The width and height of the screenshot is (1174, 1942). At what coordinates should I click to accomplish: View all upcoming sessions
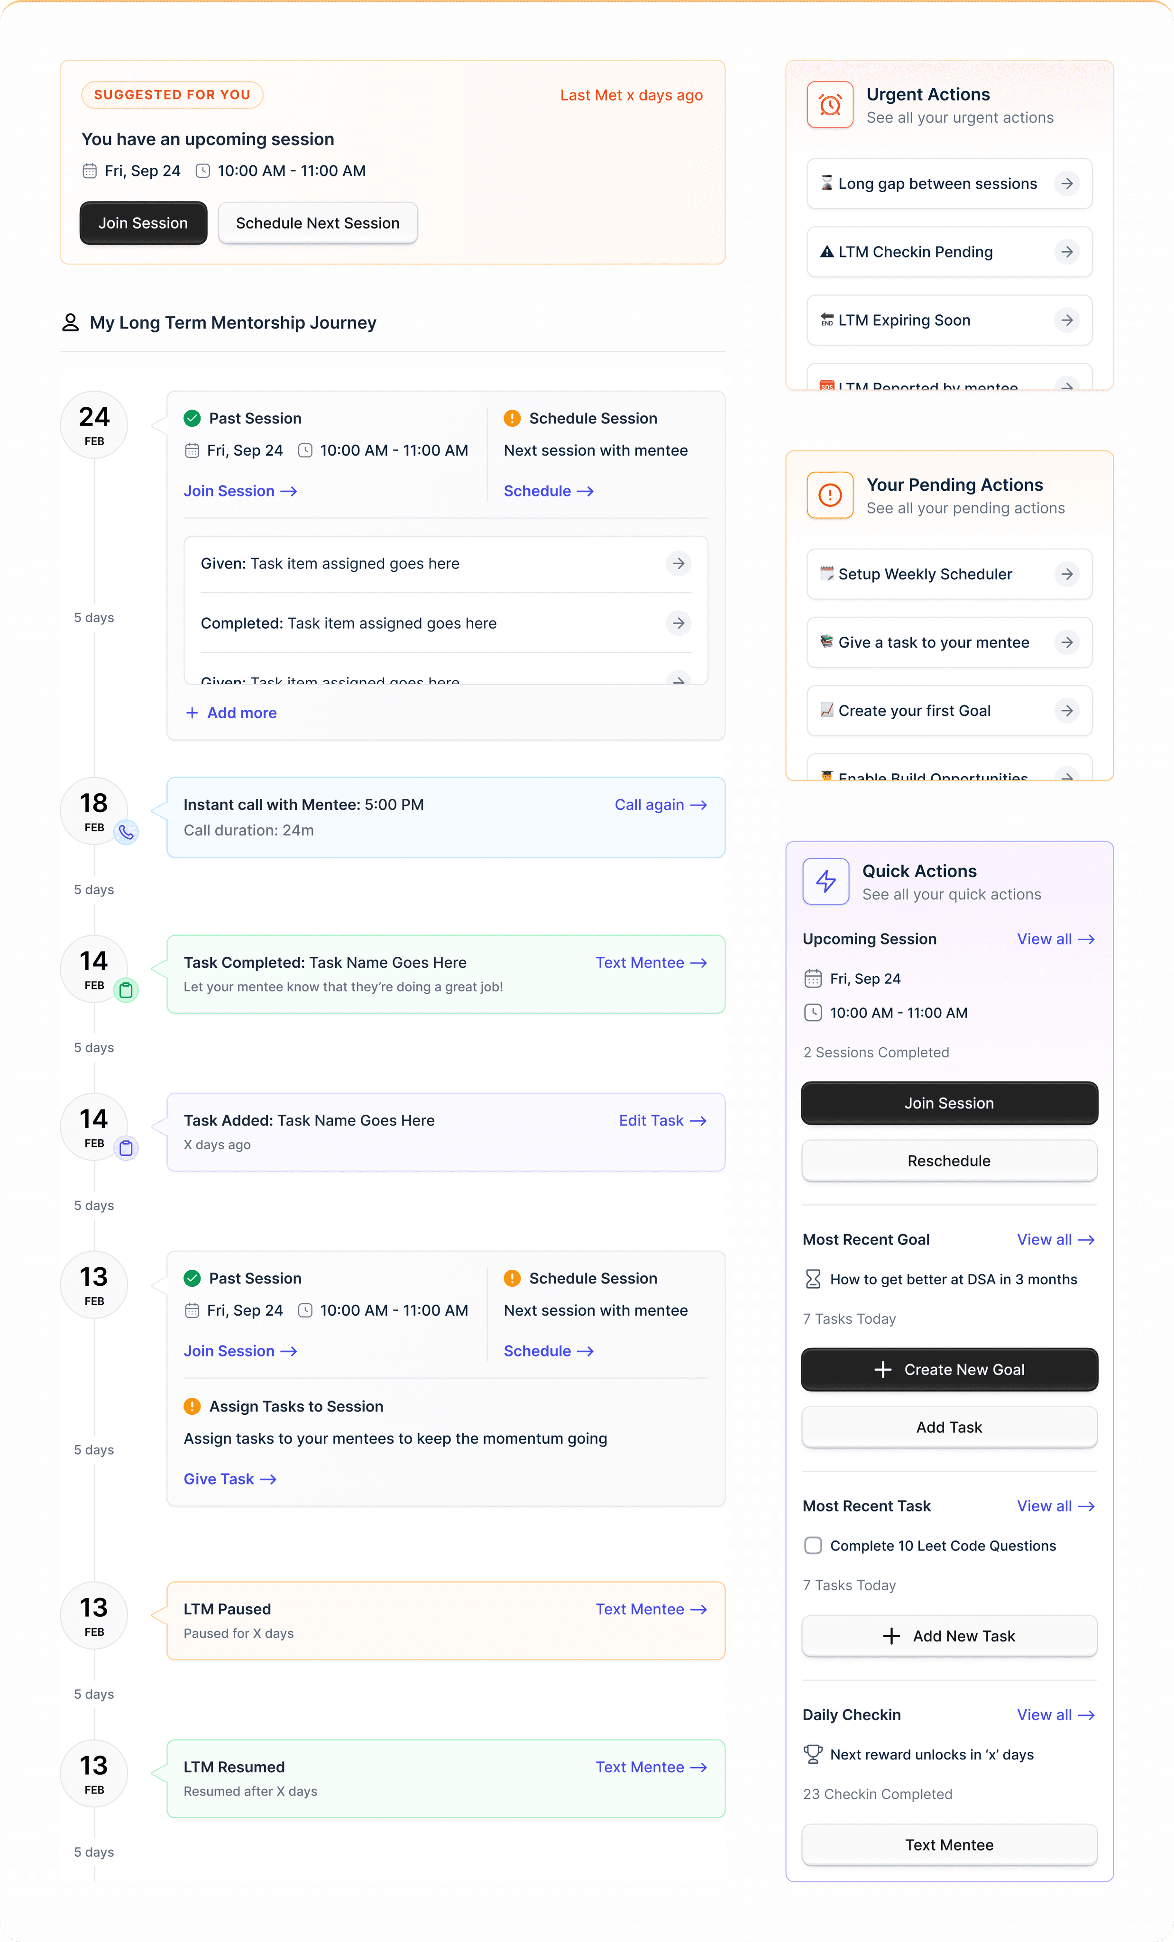1055,939
